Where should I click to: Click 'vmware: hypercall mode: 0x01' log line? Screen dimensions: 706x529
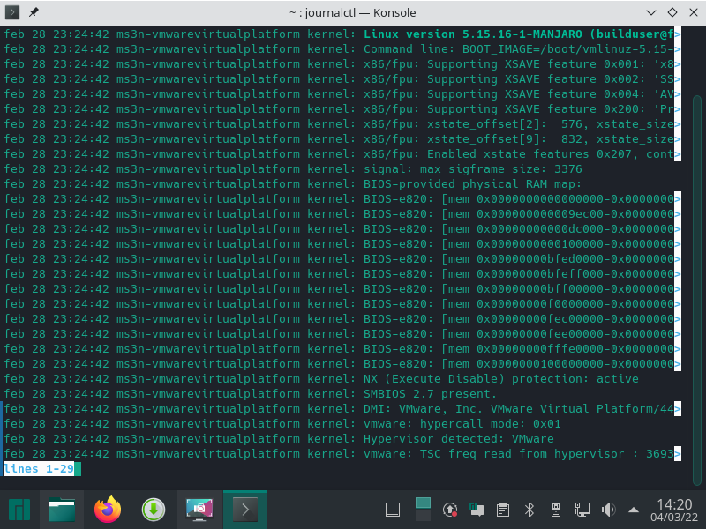tap(282, 424)
